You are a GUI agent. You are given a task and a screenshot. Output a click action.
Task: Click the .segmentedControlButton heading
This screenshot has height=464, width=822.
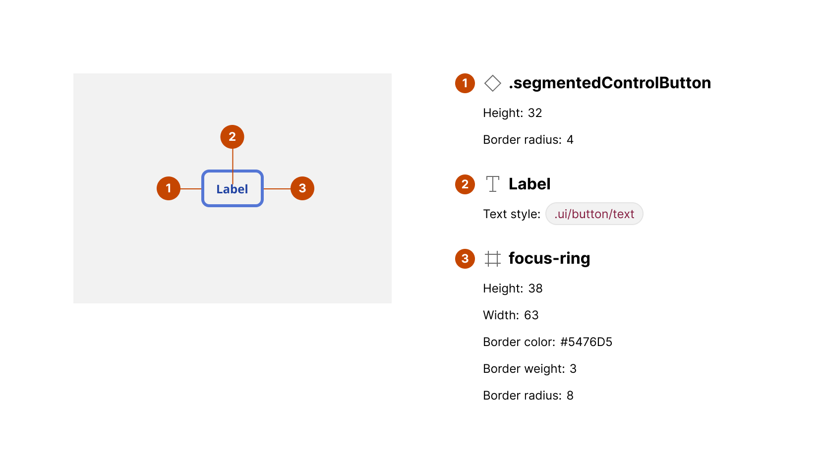[x=609, y=83]
